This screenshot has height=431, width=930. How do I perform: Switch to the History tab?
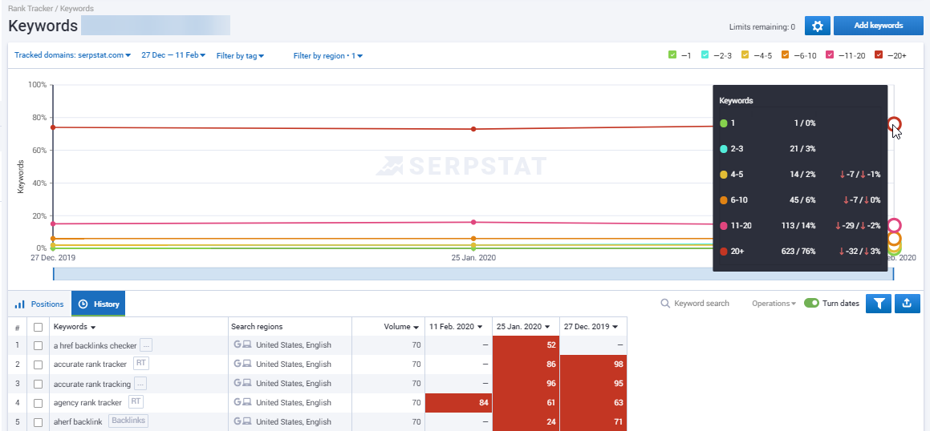click(x=99, y=304)
